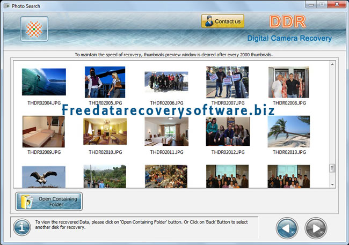This screenshot has height=245, width=349.
Task: Select thumbnail above THDR02005.JPG
Action: [x=105, y=82]
